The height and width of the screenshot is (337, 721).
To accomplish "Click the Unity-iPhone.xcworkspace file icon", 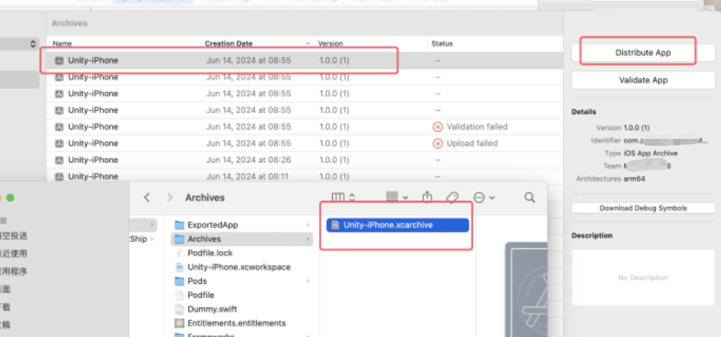I will (x=179, y=266).
